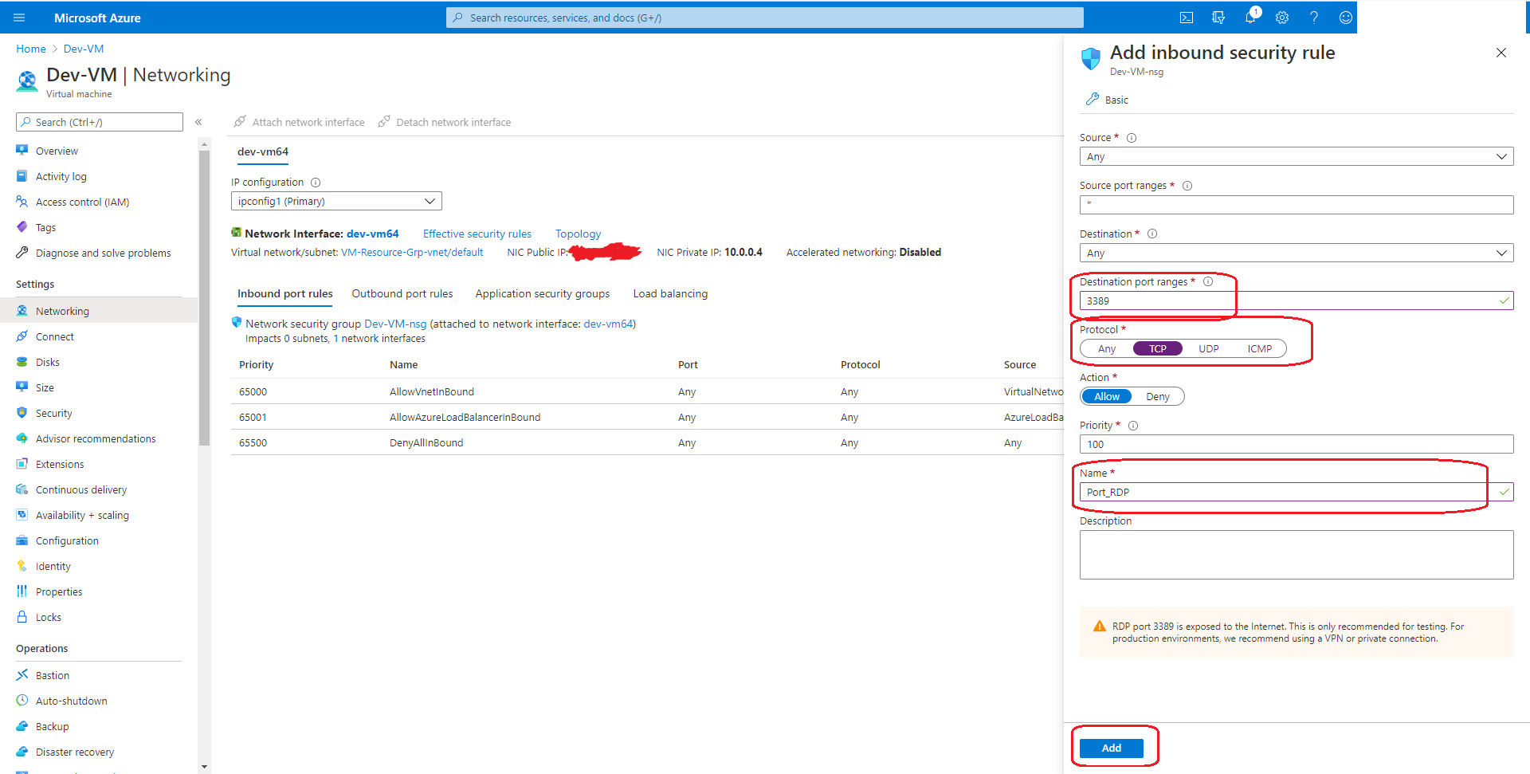Viewport: 1530px width, 774px height.
Task: Open the Destination dropdown
Action: point(1296,253)
